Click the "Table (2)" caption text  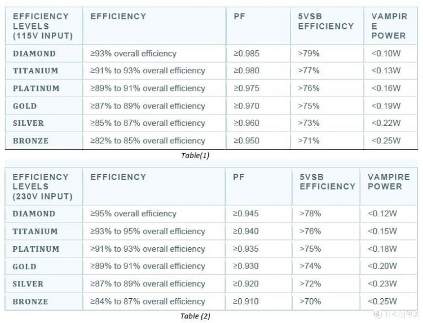(195, 316)
